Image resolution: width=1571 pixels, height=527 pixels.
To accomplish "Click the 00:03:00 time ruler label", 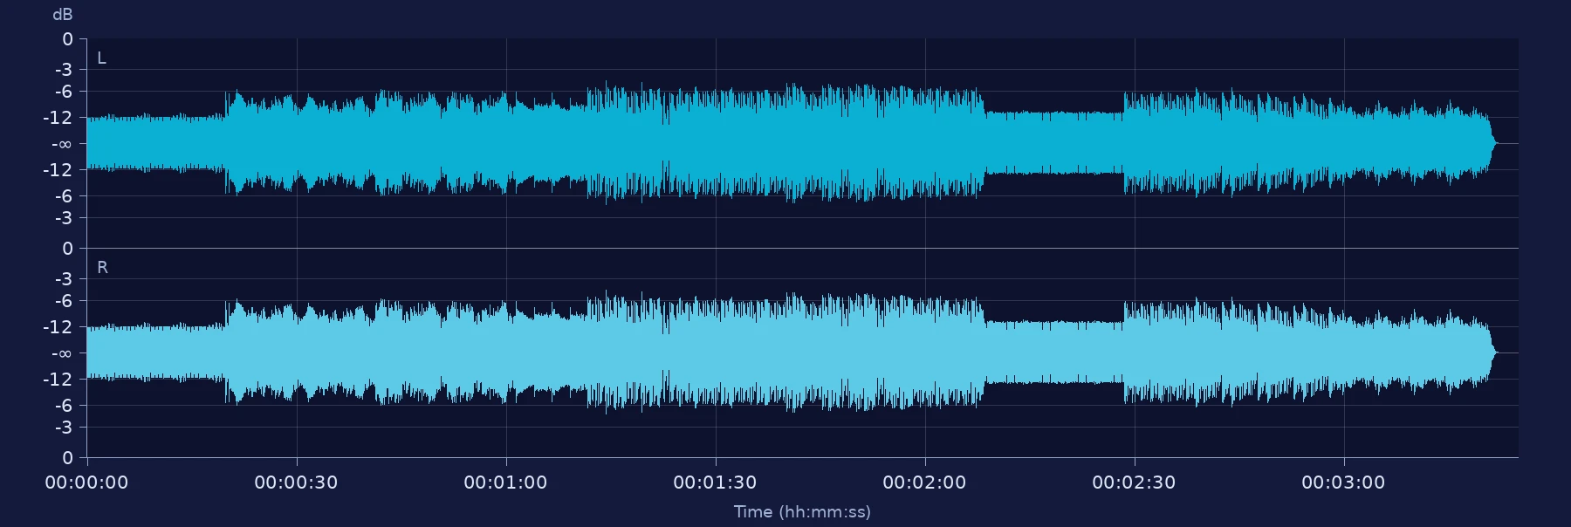I will [1343, 483].
